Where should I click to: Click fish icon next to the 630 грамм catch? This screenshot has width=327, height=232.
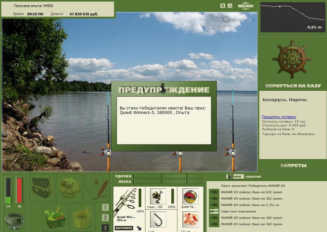tap(214, 192)
